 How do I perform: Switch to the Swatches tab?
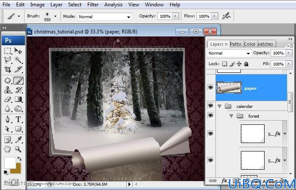click(265, 44)
